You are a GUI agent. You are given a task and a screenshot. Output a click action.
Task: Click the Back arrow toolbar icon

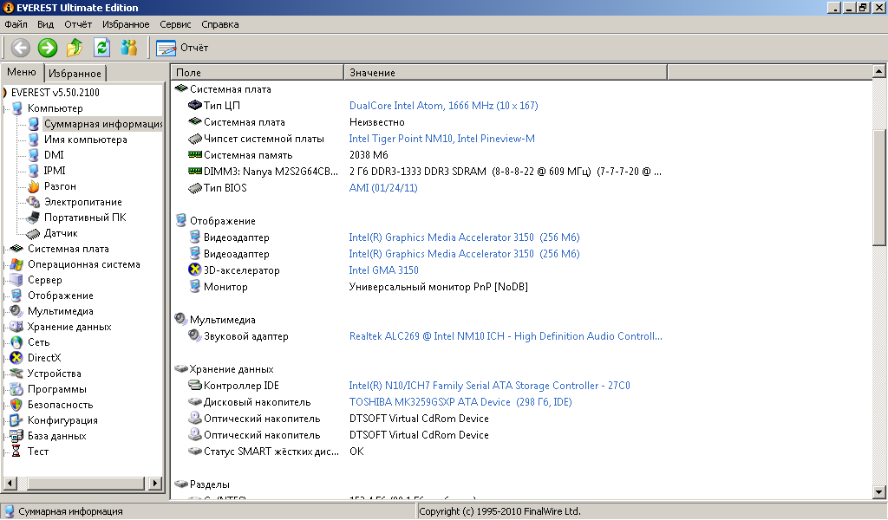point(21,48)
